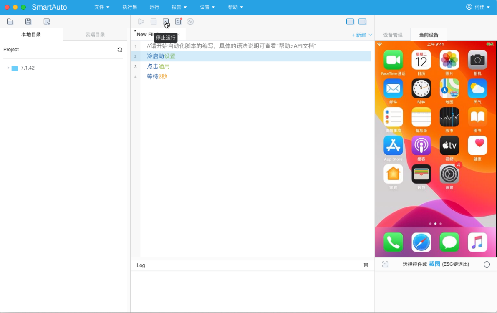Switch to 当前设备 tab
The width and height of the screenshot is (497, 313).
(429, 35)
